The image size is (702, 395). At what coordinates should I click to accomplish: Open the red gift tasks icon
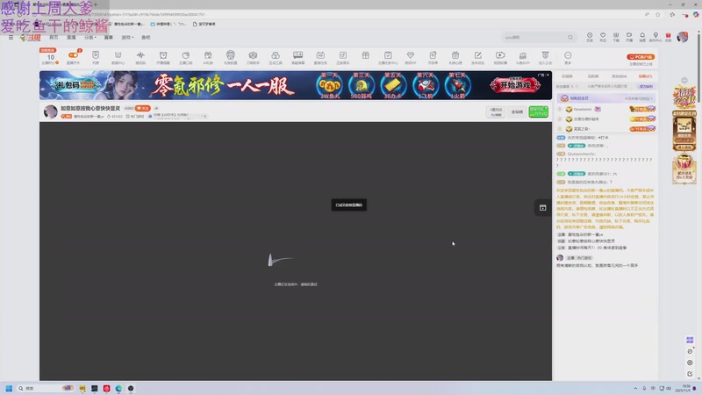(x=668, y=37)
